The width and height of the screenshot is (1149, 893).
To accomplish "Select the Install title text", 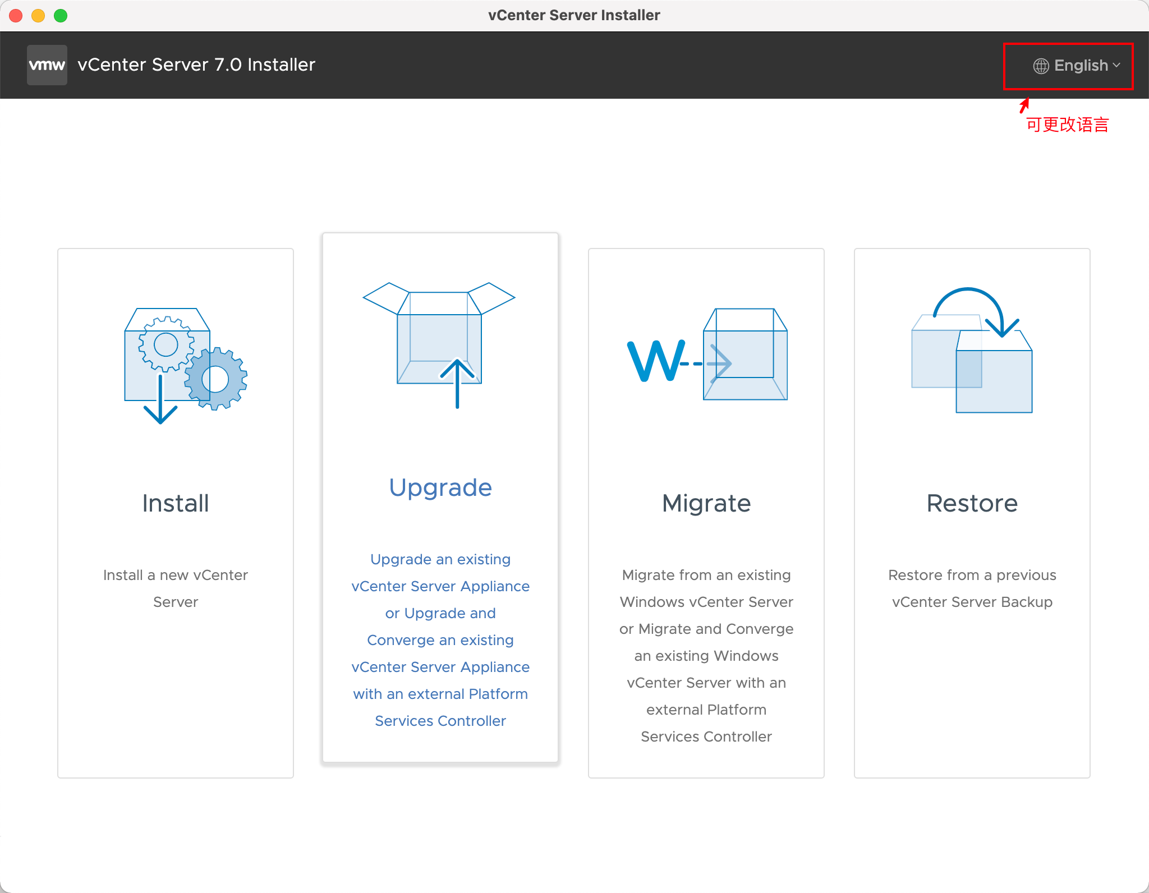I will tap(176, 503).
